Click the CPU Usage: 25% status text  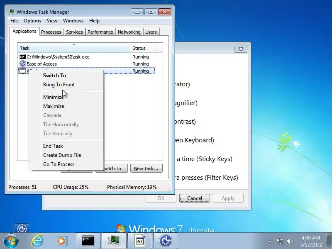pyautogui.click(x=71, y=187)
